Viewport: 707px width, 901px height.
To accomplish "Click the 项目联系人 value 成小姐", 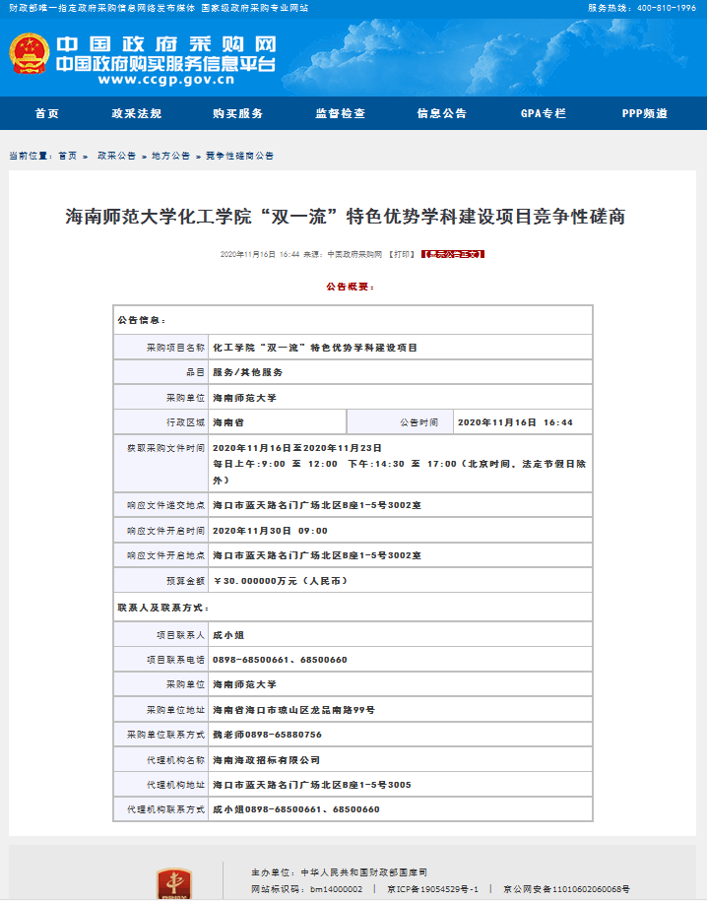I will point(228,635).
